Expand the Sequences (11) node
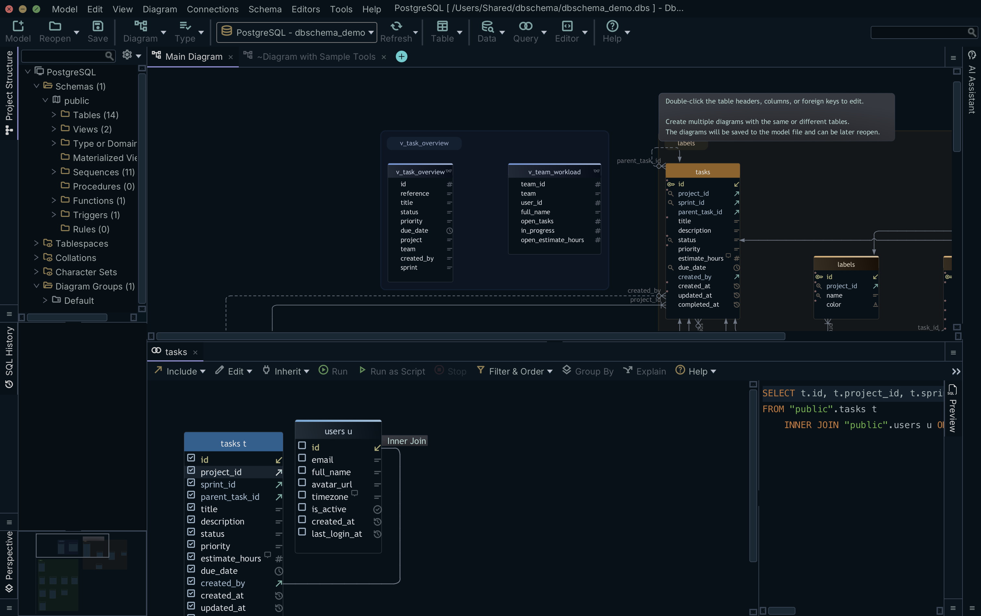Image resolution: width=981 pixels, height=616 pixels. tap(54, 172)
